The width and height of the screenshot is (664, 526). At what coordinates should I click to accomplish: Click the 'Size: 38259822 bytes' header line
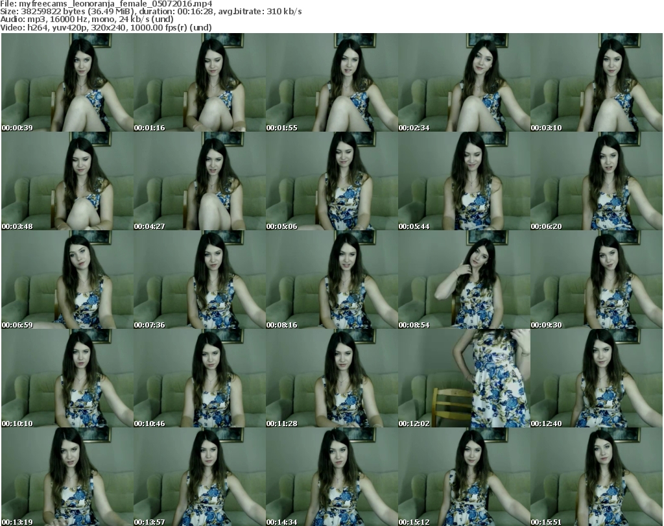click(150, 12)
